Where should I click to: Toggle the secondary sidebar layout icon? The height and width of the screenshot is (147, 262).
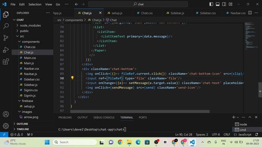coord(224,4)
